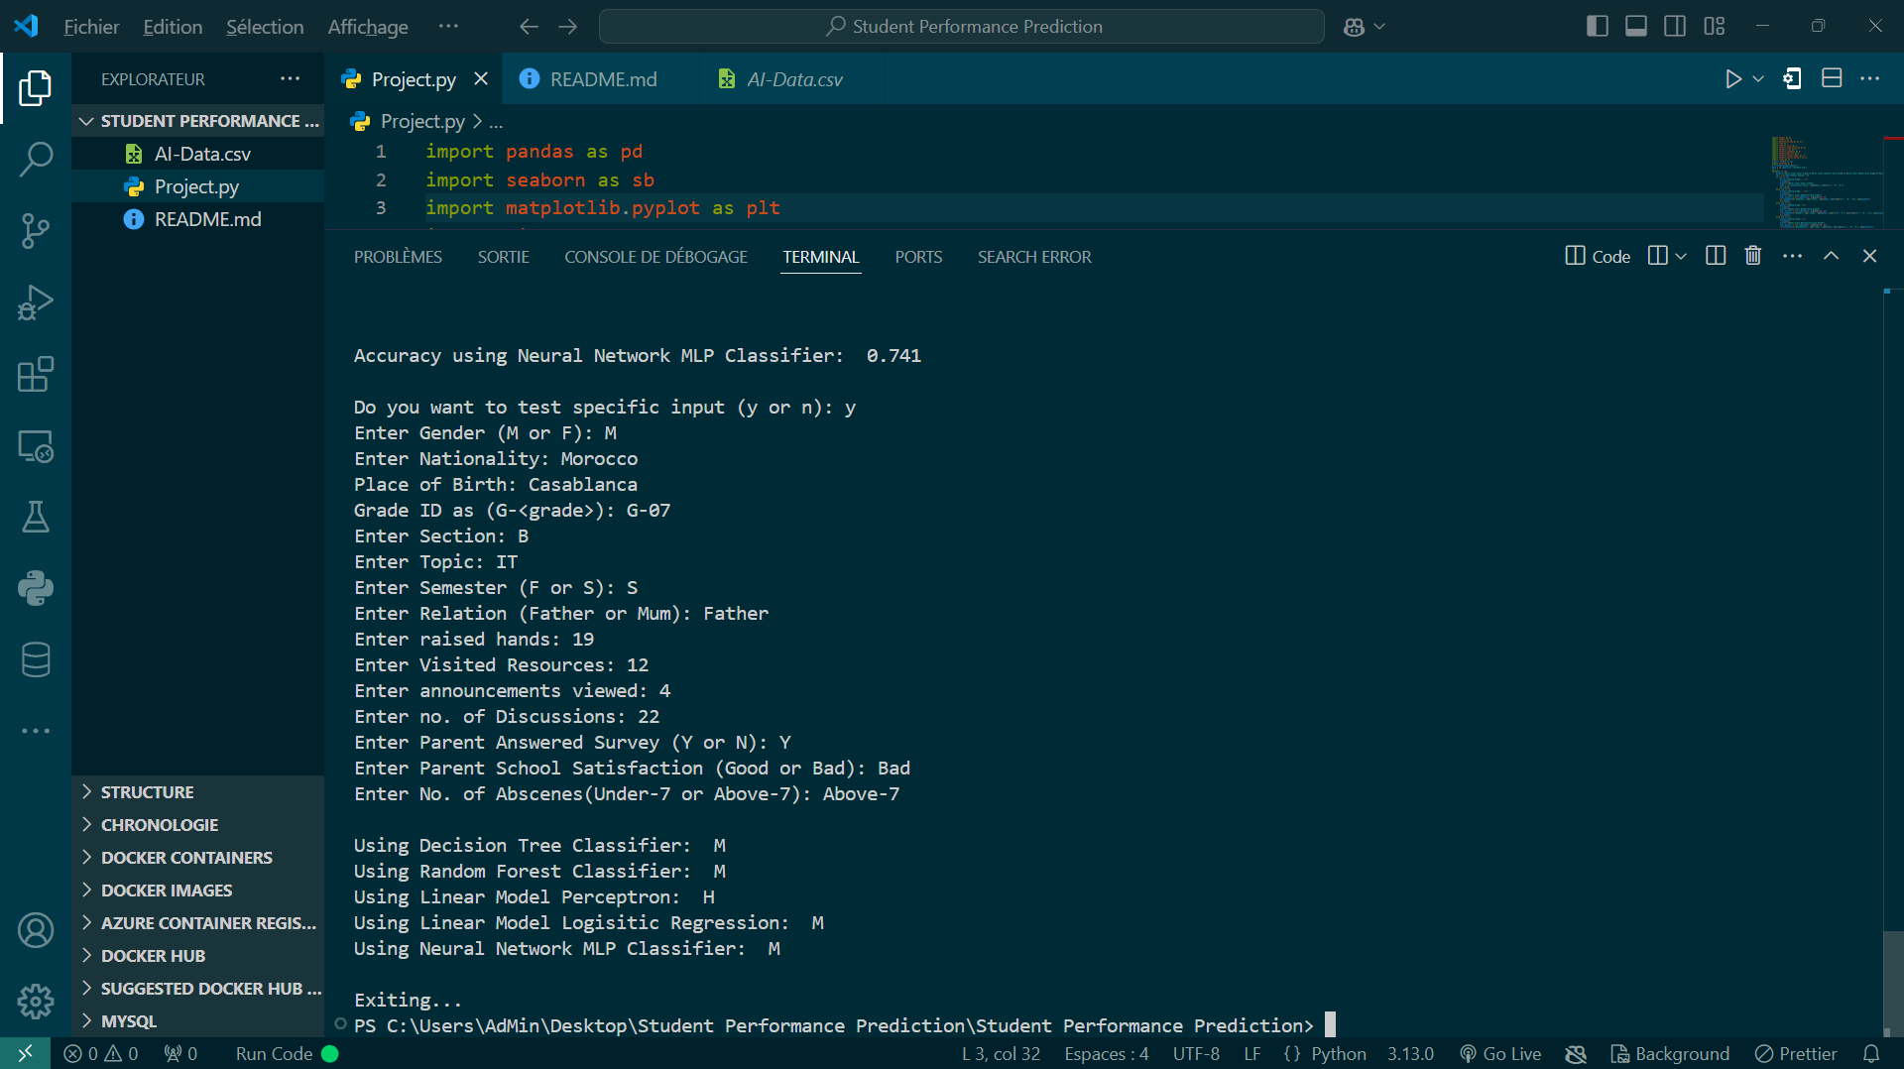Open the SORTIE panel tab
Viewport: 1904px width, 1069px height.
504,257
